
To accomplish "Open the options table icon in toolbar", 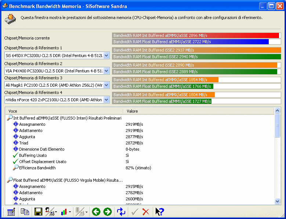I will [x=11, y=212].
